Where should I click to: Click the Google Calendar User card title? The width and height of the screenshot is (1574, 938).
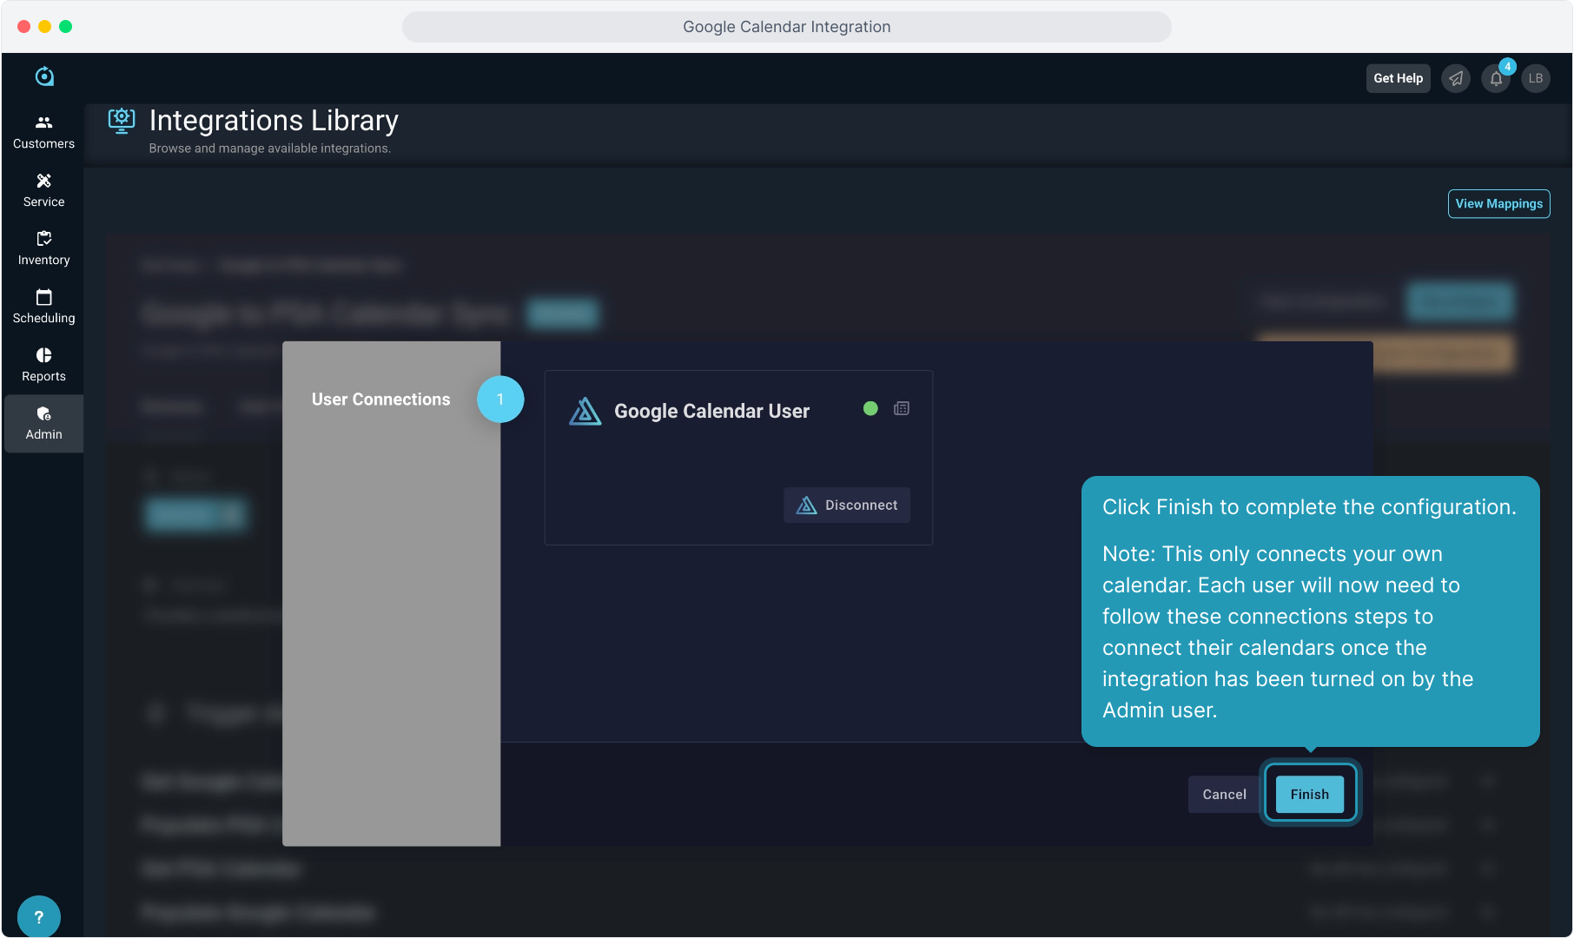coord(711,411)
